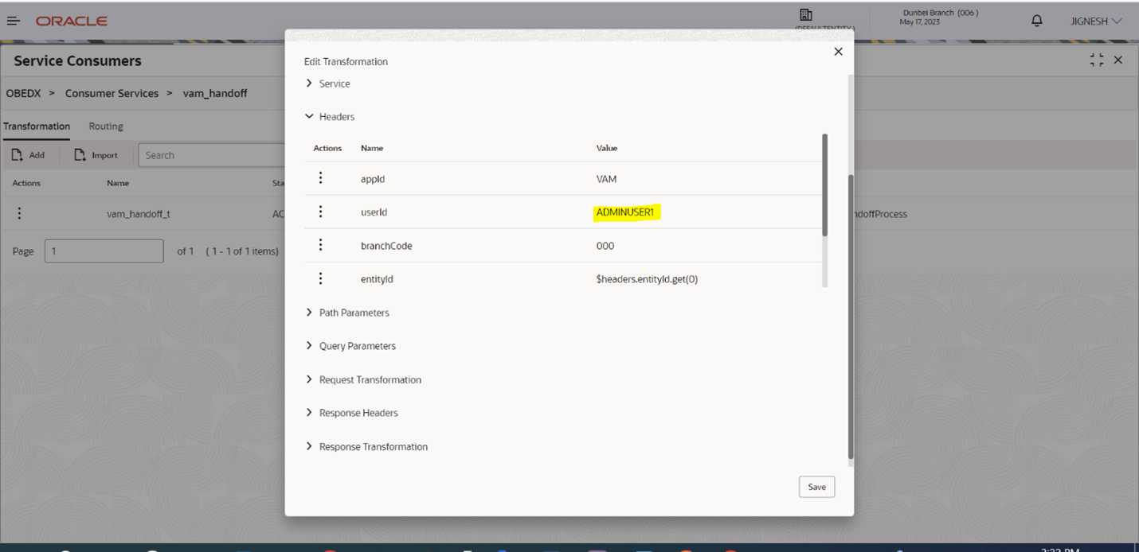
Task: Select the ADMINUSER1 value
Action: click(x=625, y=212)
